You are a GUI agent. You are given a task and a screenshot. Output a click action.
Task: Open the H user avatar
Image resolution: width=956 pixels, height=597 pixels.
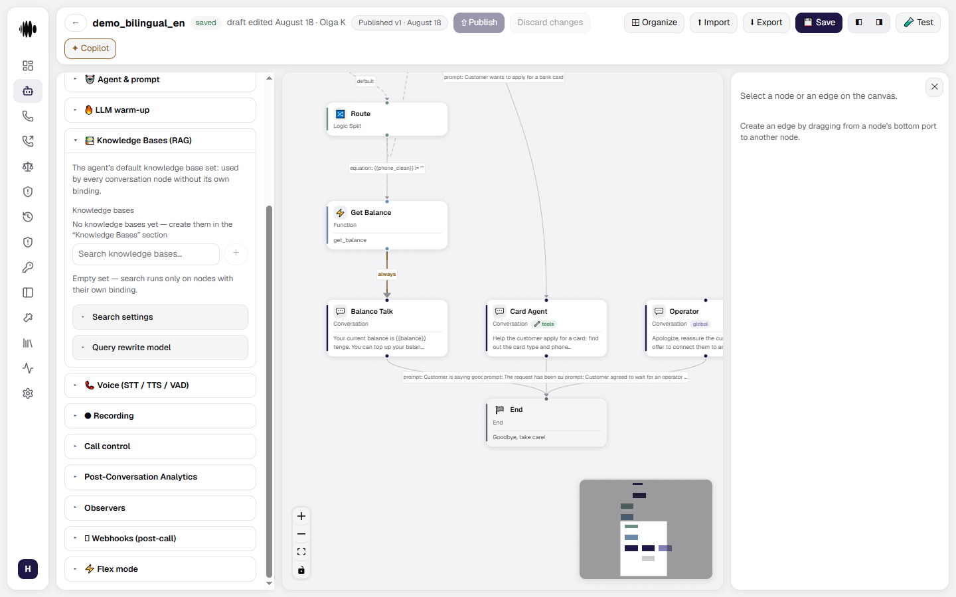pyautogui.click(x=28, y=569)
